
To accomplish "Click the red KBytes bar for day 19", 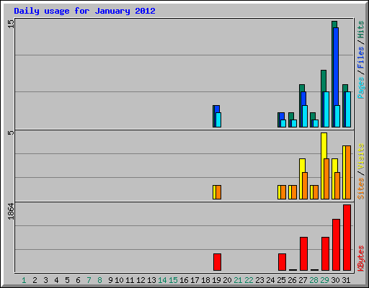I will (x=217, y=262).
